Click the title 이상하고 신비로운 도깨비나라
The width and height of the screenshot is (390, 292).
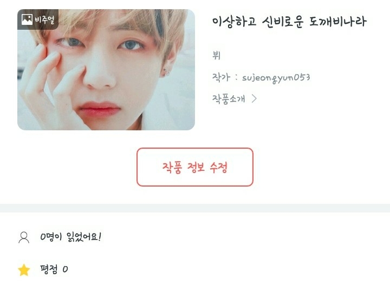pyautogui.click(x=289, y=22)
